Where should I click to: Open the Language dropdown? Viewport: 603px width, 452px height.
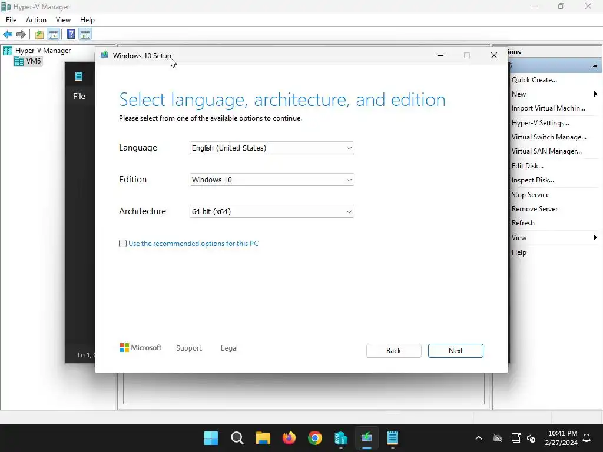pyautogui.click(x=272, y=148)
